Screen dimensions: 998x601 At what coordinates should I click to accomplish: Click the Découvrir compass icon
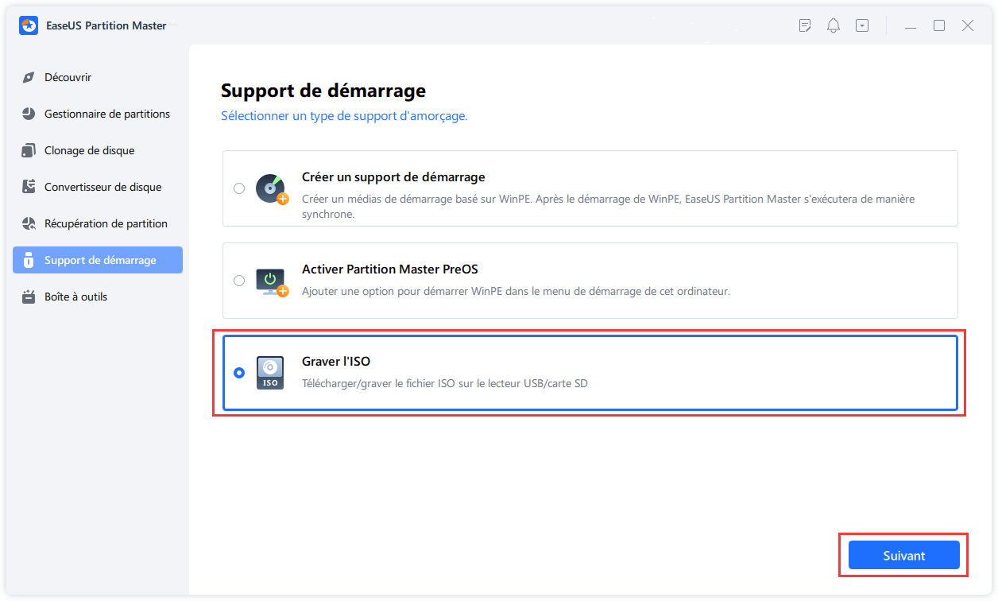pyautogui.click(x=29, y=78)
